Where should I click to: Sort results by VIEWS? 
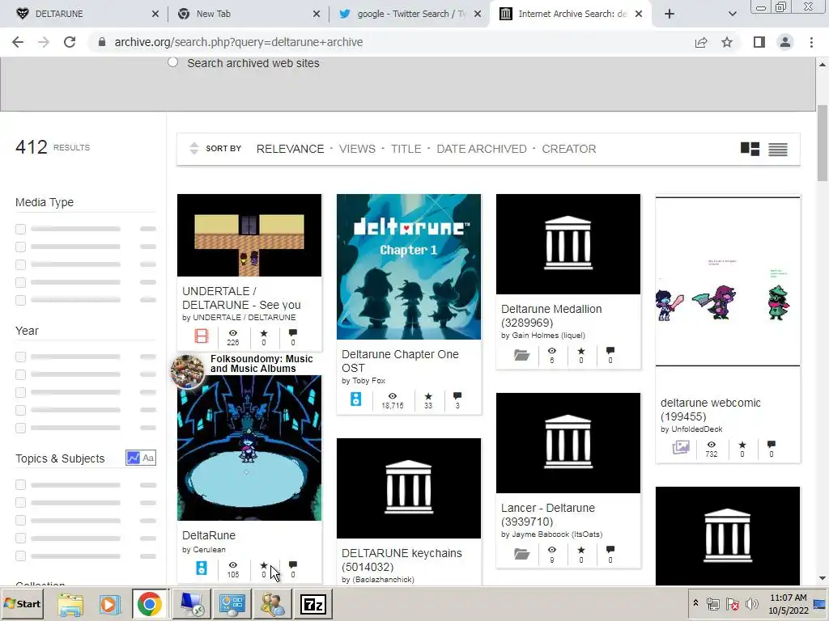tap(357, 149)
